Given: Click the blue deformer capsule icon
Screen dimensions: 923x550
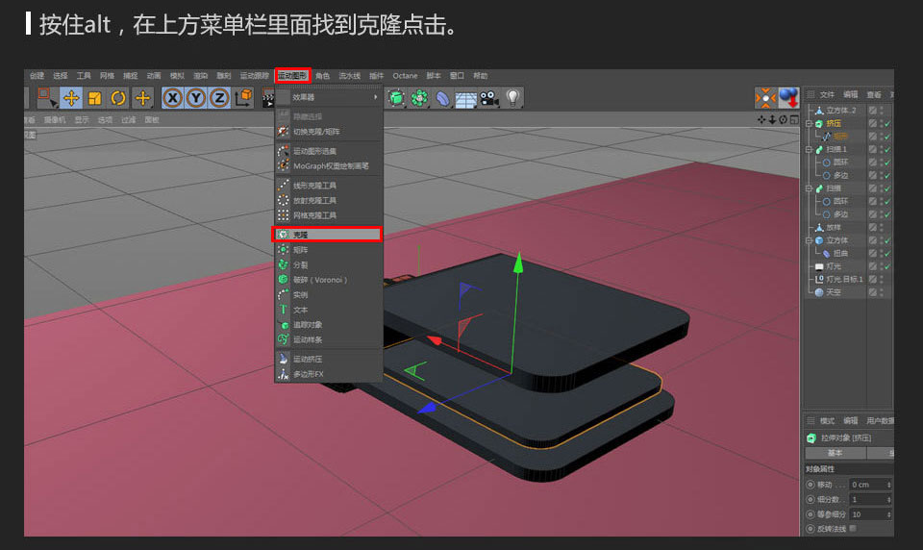Looking at the screenshot, I should (x=442, y=98).
